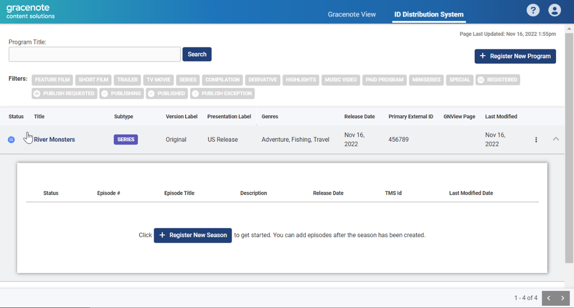Collapse the River Monsters row details
This screenshot has height=308, width=574.
click(556, 139)
